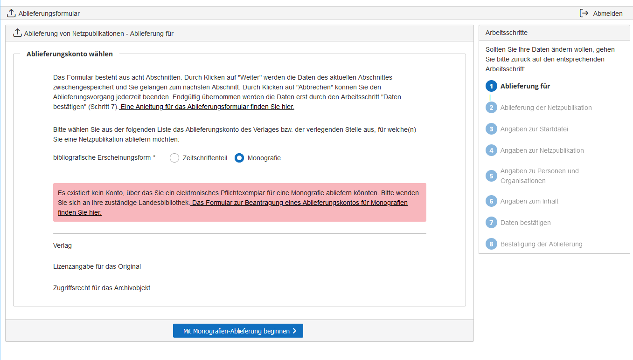Go to Angaben zur Netzpublikation step
633x360 pixels.
[x=542, y=150]
